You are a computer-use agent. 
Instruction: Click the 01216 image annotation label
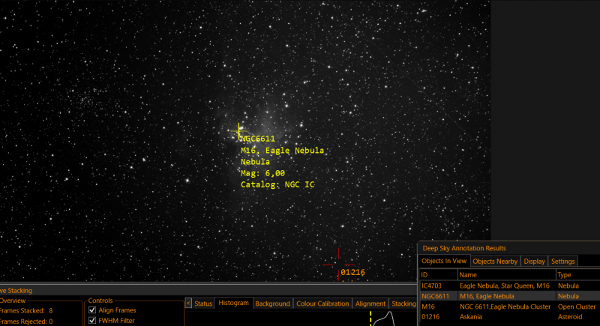click(352, 272)
